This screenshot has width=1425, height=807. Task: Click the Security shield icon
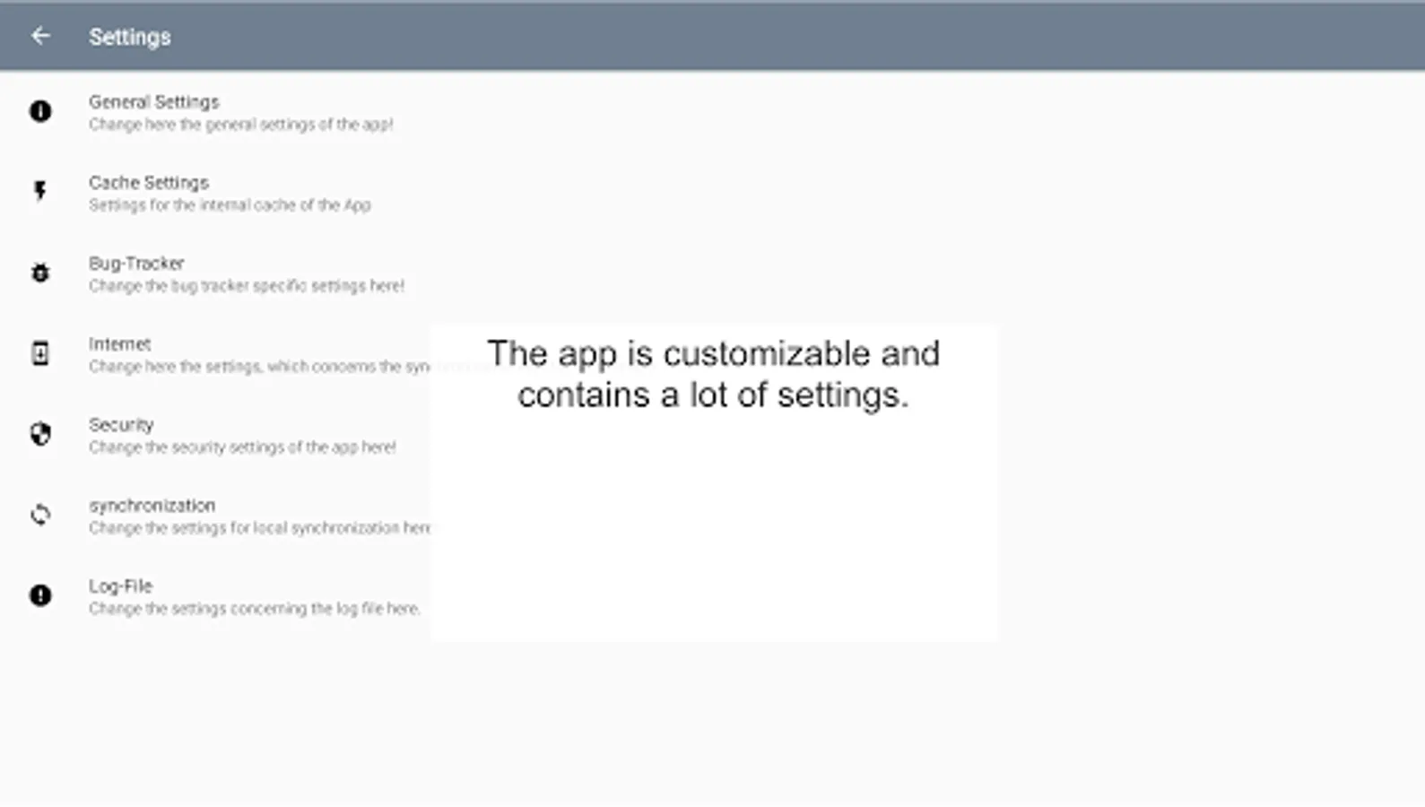[x=40, y=434]
